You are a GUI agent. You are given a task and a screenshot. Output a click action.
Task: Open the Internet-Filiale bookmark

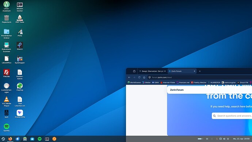click(168, 82)
